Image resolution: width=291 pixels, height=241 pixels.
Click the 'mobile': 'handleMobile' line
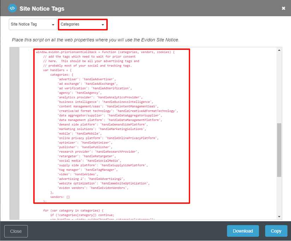coord(79,134)
